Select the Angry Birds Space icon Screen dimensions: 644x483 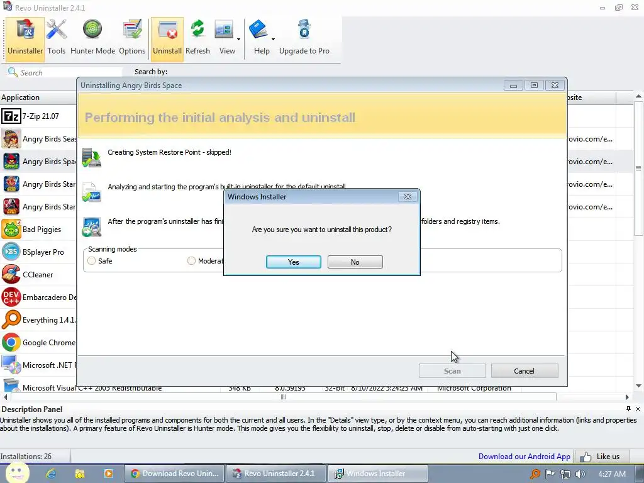pos(11,162)
